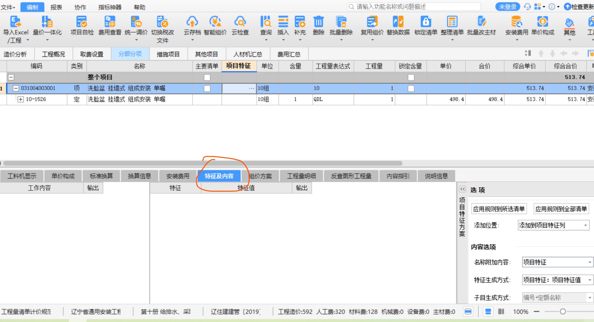The height and width of the screenshot is (322, 594).
Task: Click the 查询 search icon
Action: 266,22
